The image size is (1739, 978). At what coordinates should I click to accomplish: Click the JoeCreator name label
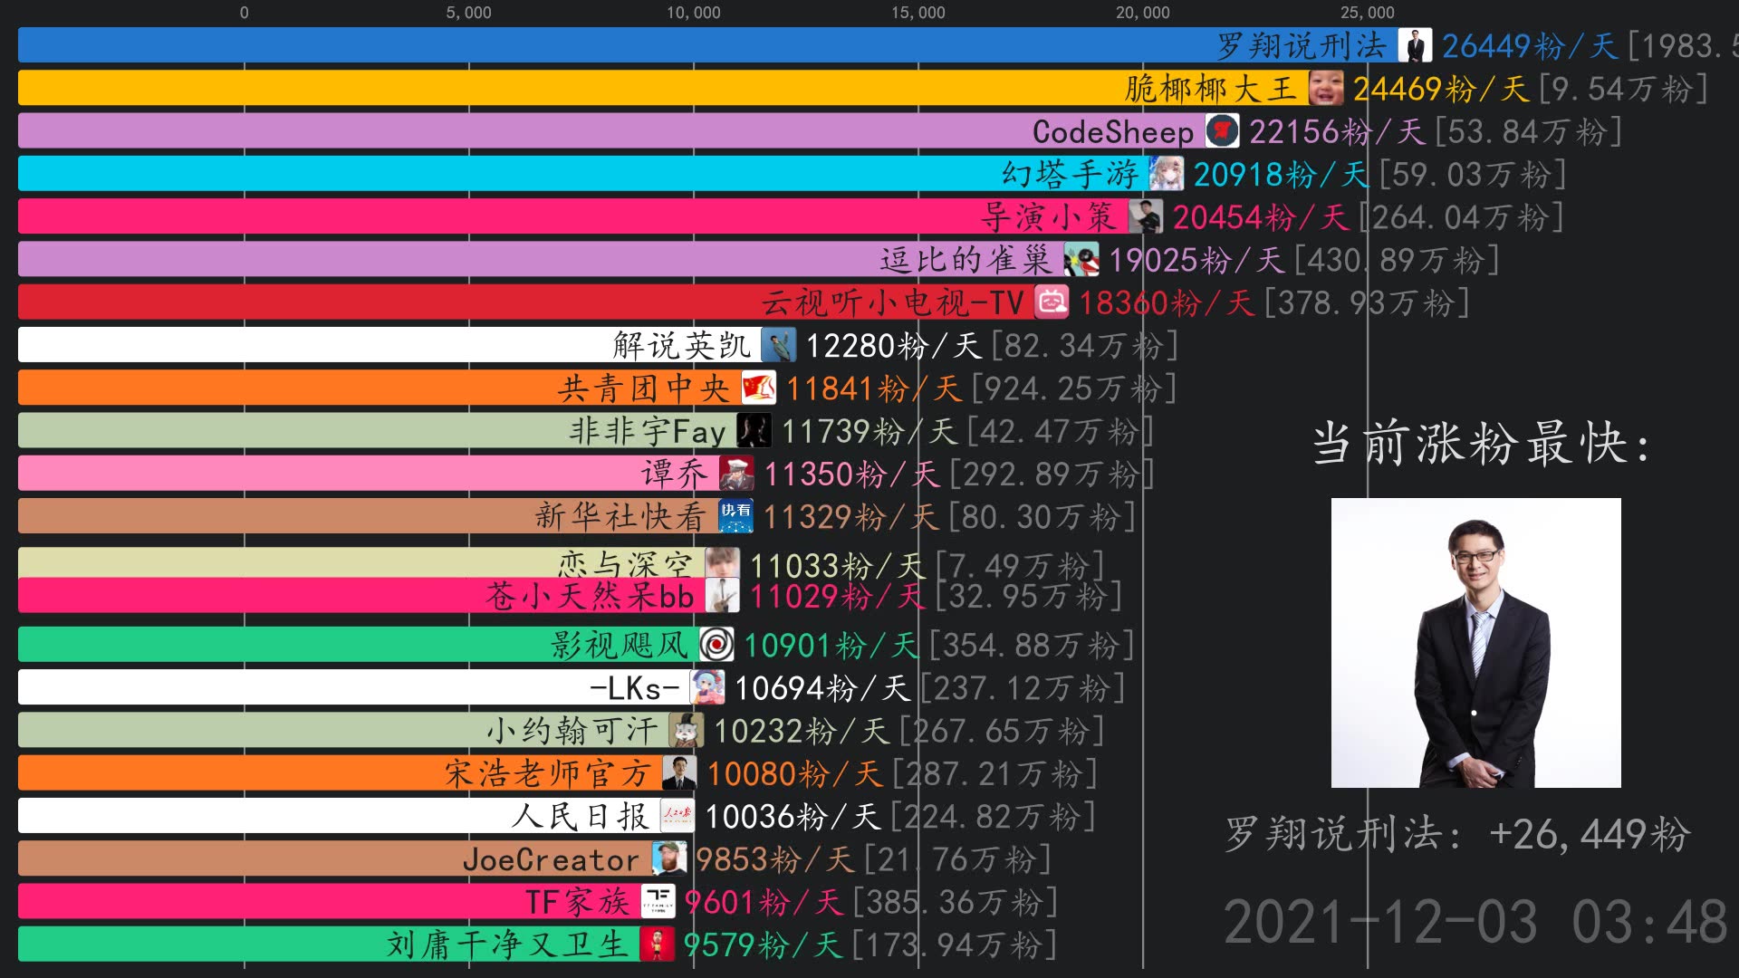(x=551, y=859)
